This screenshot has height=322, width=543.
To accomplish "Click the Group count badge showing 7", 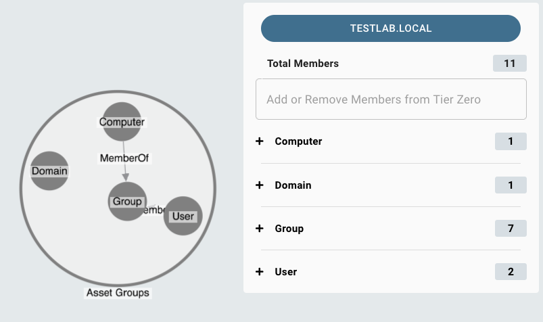I will coord(511,228).
